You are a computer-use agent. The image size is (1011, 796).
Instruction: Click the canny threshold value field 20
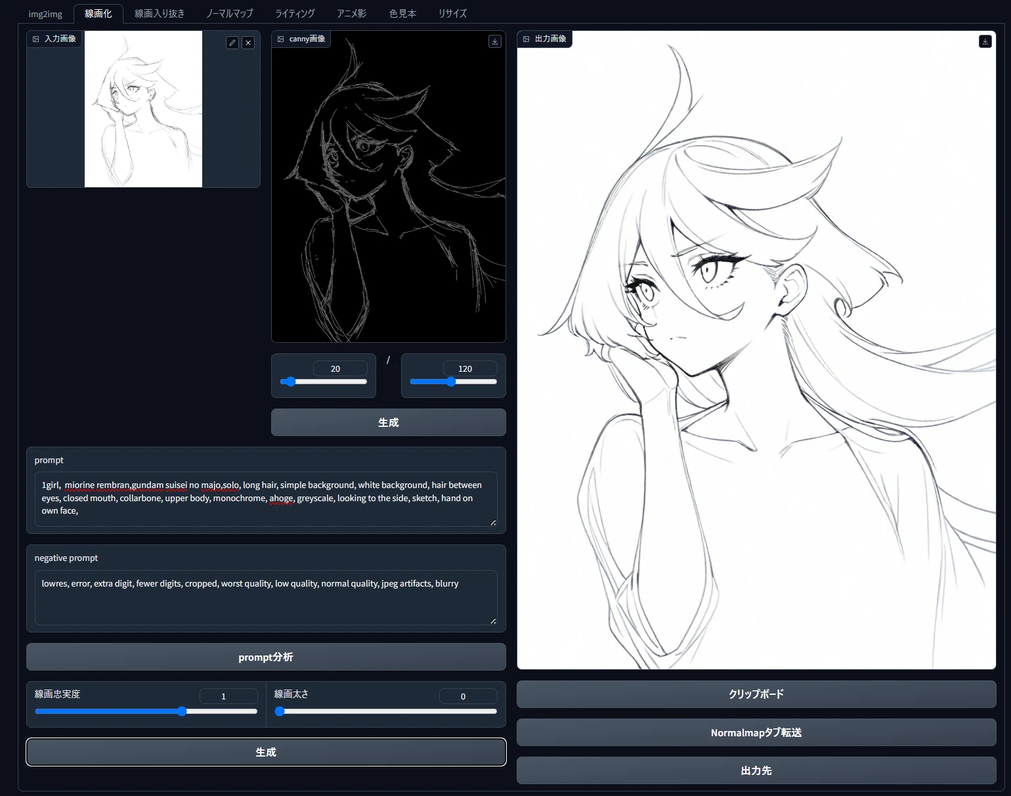click(x=340, y=368)
